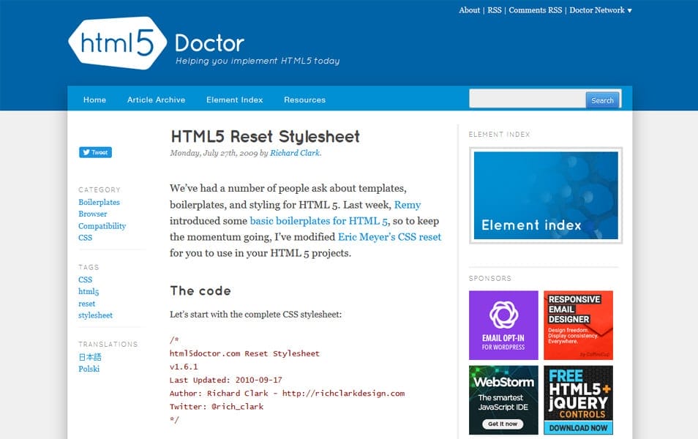Select the Boilerplates category
This screenshot has height=439, width=698.
click(x=99, y=202)
